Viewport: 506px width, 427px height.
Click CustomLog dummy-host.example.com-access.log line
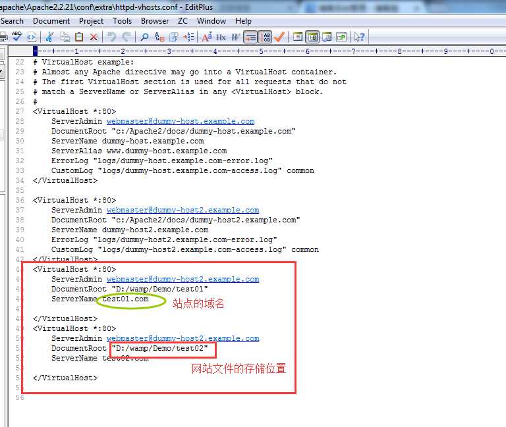point(183,171)
